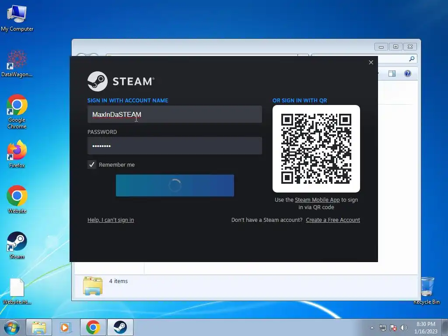Image resolution: width=448 pixels, height=336 pixels.
Task: Click the Windows Start orb
Action: coord(12,327)
